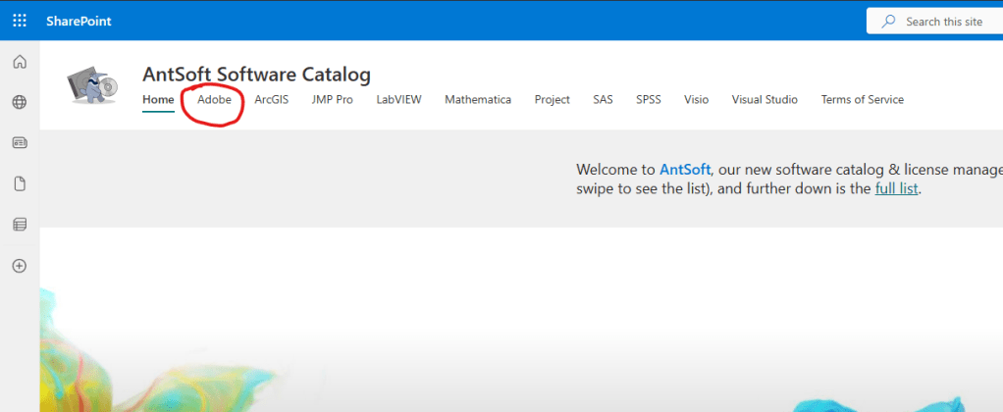Screen dimensions: 1003x412
Task: Click the Home icon in left sidebar
Action: coord(20,63)
